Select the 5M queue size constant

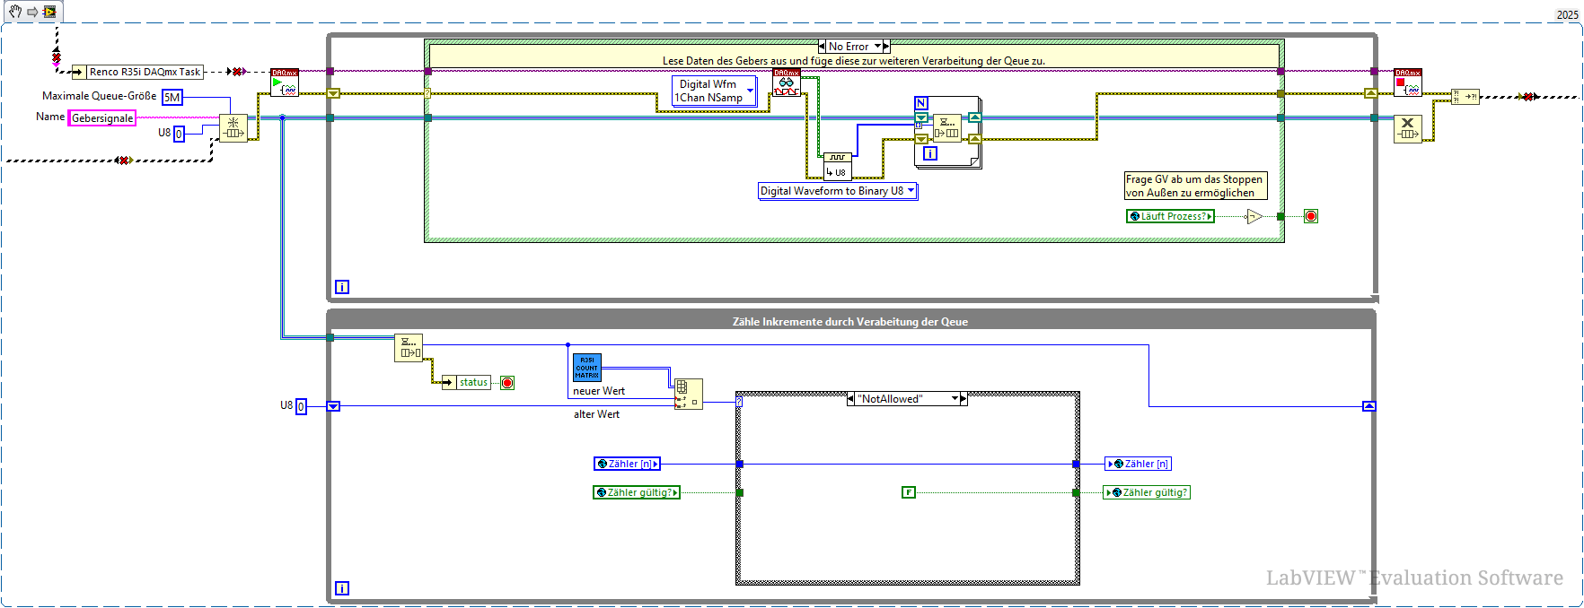172,98
